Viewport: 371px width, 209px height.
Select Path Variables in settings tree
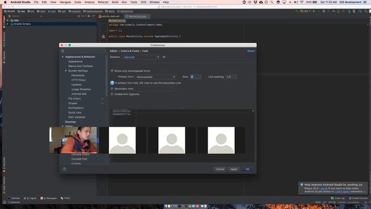[77, 117]
